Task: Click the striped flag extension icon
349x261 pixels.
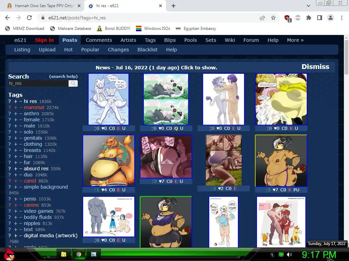Action: point(298,18)
